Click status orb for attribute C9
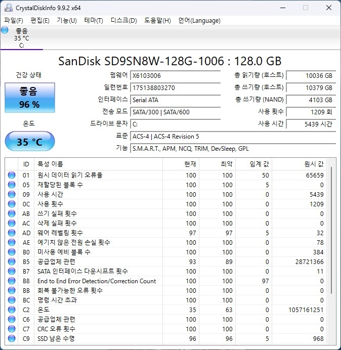Viewport: 341px width, 350px height. click(12, 338)
